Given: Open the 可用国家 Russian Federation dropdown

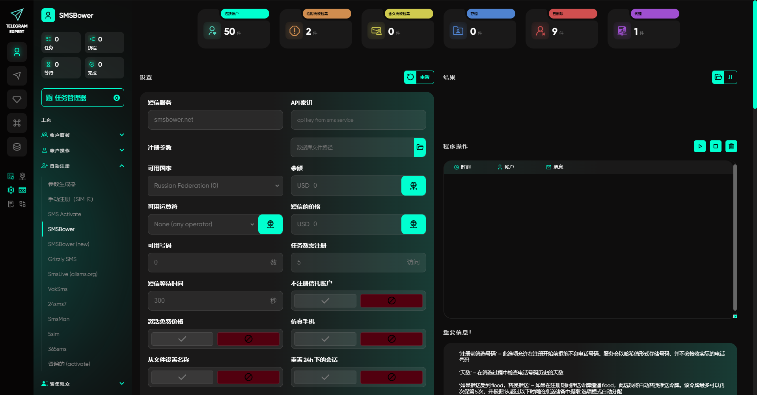Looking at the screenshot, I should coord(215,186).
